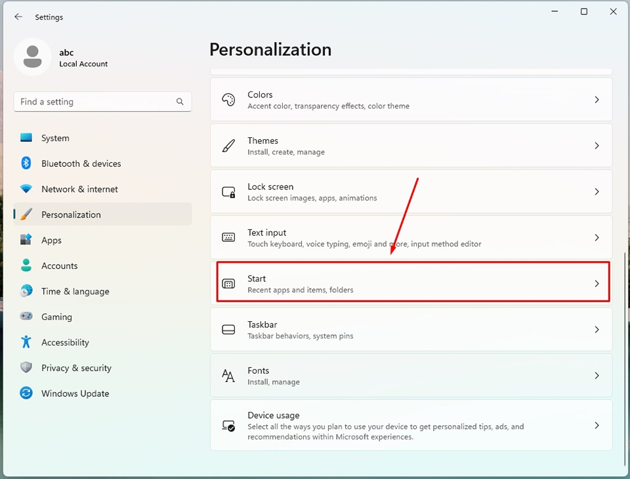This screenshot has width=630, height=479.
Task: Click the Start menu layout icon
Action: (228, 284)
